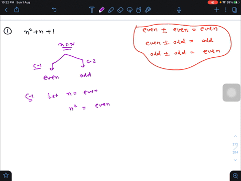
Task: Tap the floating AssistiveTouch button
Action: click(x=231, y=93)
